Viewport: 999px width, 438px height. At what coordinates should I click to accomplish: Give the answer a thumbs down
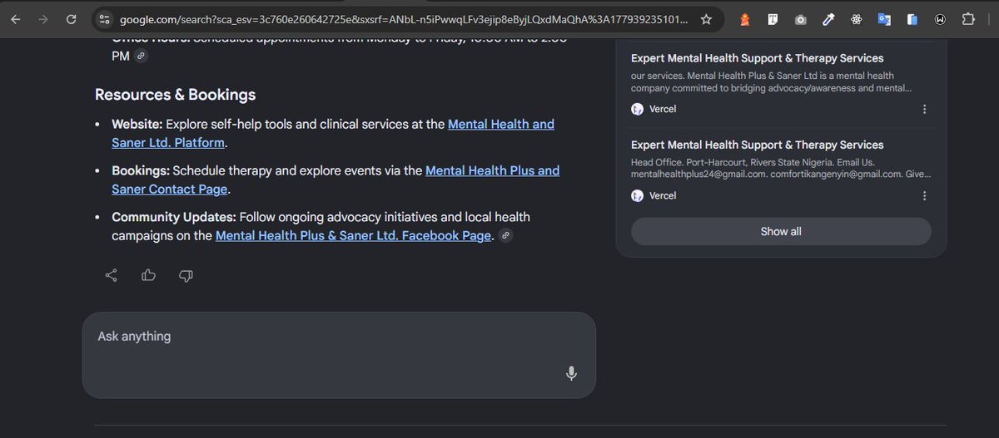(186, 275)
